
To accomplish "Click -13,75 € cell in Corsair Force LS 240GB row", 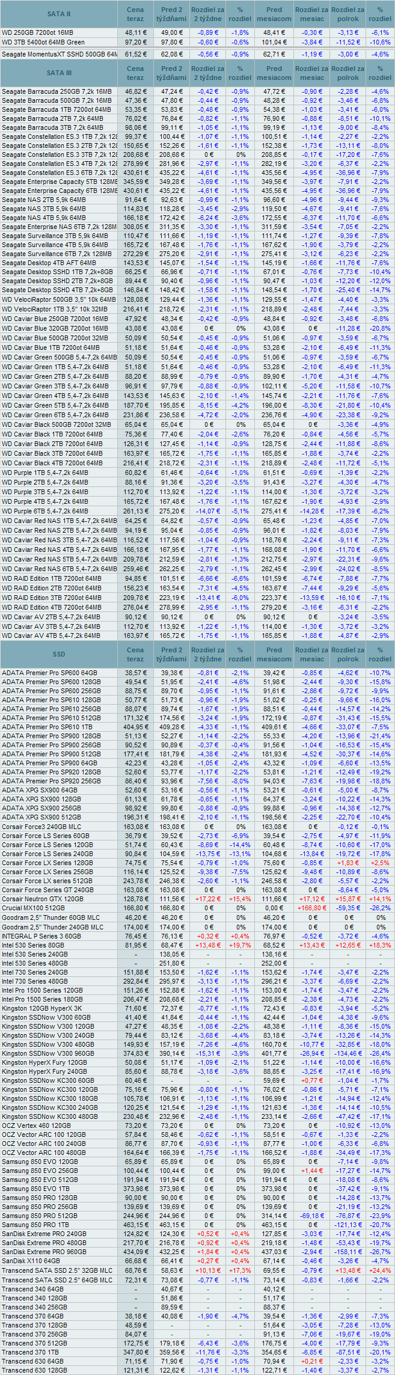I will 207,854.
